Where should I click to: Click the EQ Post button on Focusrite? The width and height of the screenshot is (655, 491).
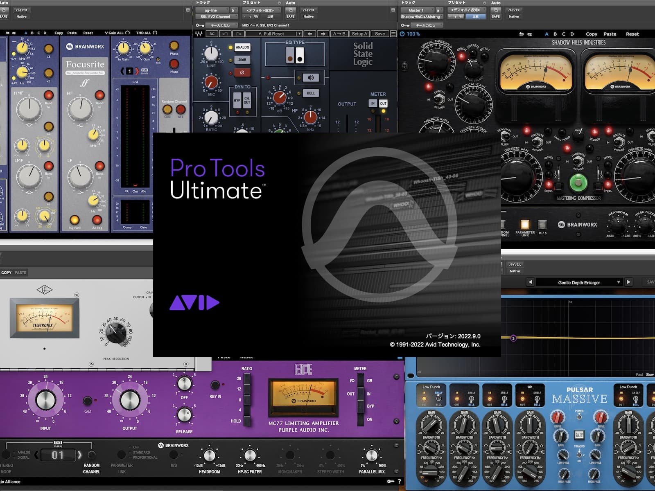click(75, 220)
